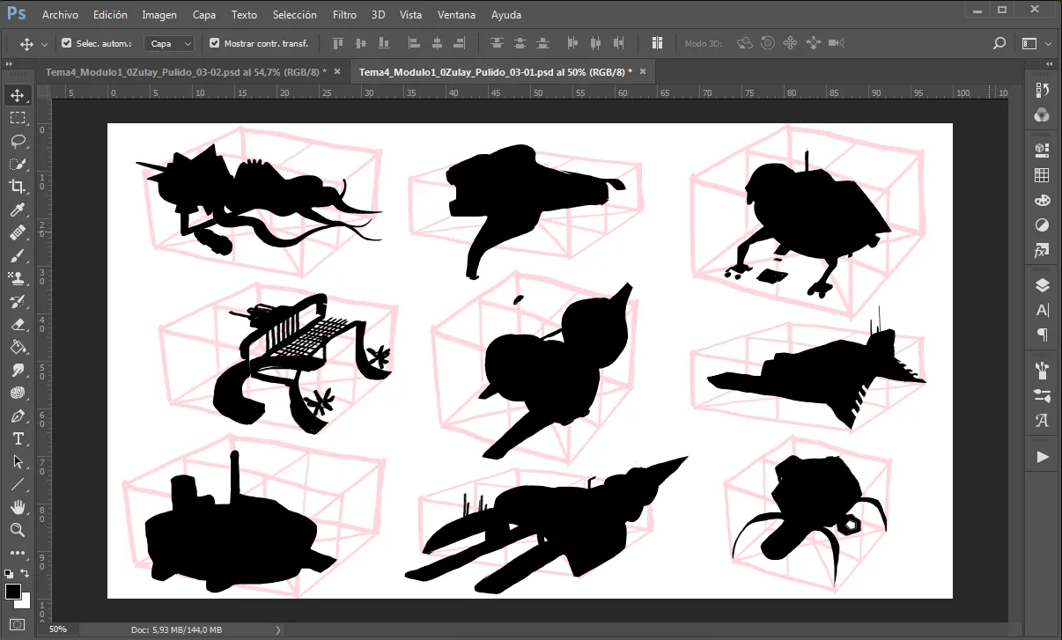Click the foreground color black swatch
Screen dimensions: 1062x640
[12, 592]
